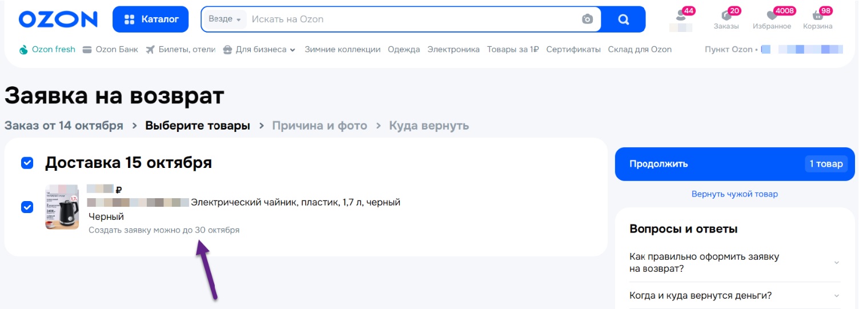Select Куда вернуть step
The image size is (859, 309).
pyautogui.click(x=429, y=126)
